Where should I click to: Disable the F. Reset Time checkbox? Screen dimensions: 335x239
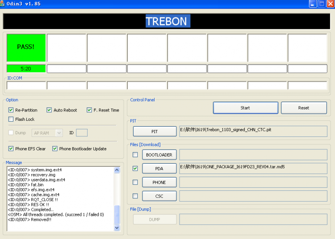(x=89, y=110)
